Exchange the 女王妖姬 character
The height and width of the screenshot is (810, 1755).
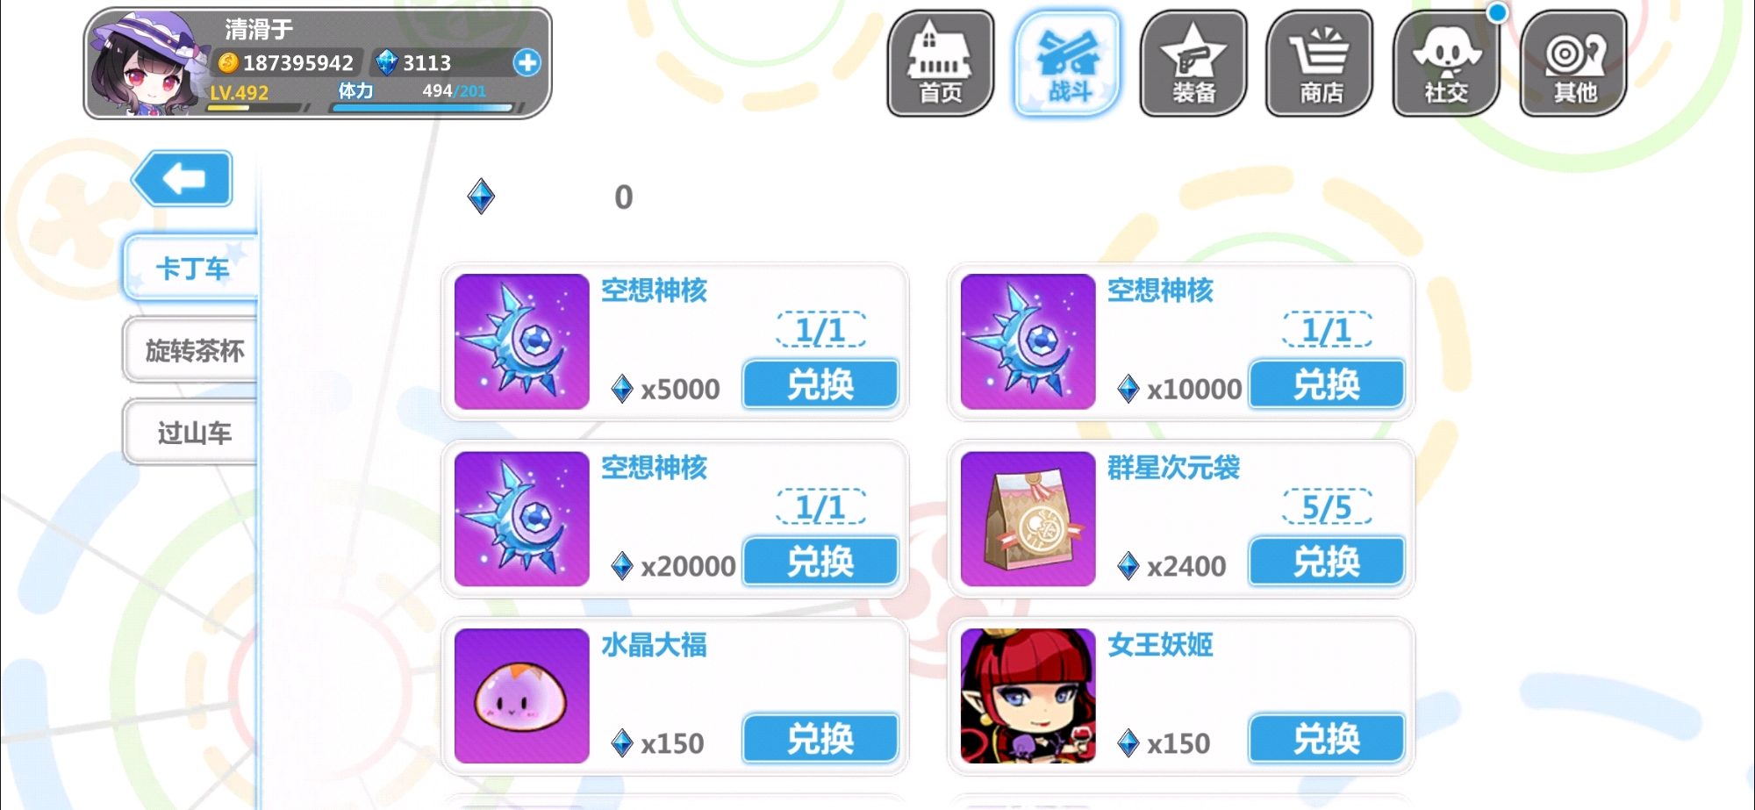pyautogui.click(x=1327, y=738)
